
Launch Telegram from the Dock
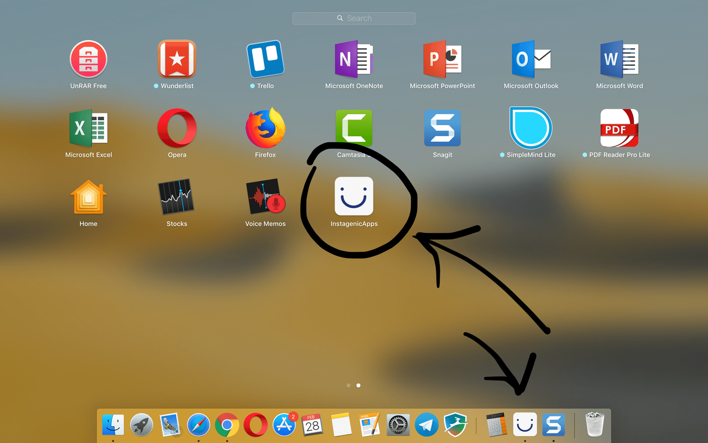[427, 425]
